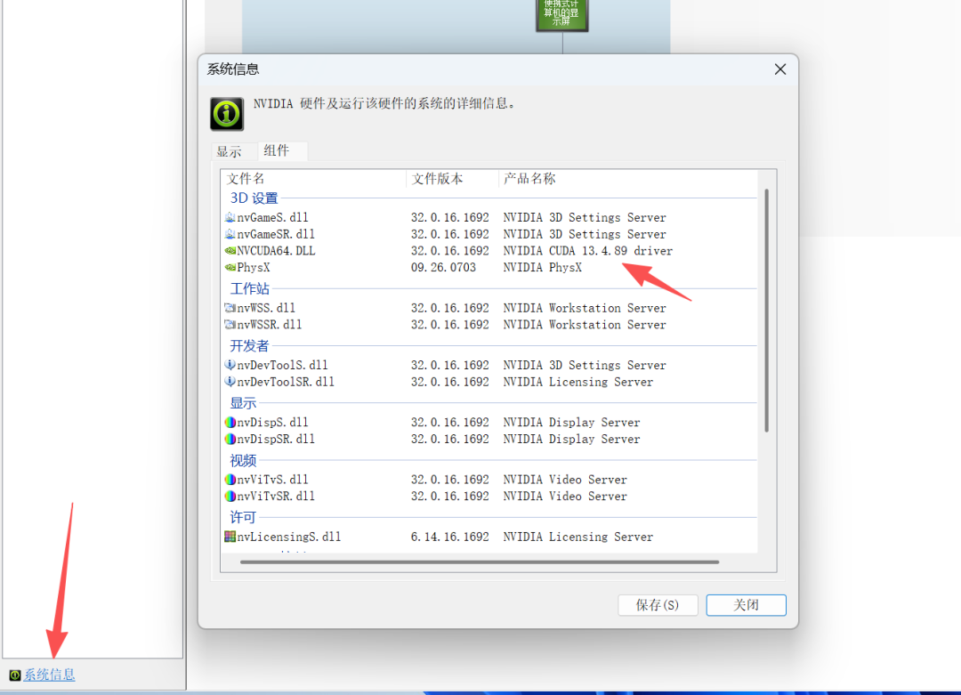
Task: Click the 关闭 button
Action: (x=746, y=605)
